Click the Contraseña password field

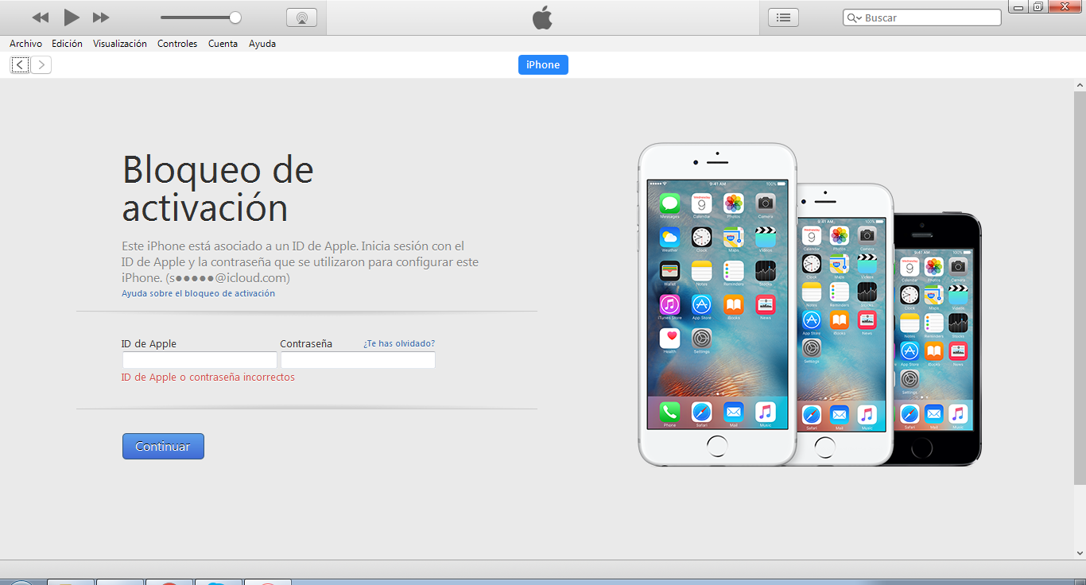(x=358, y=360)
